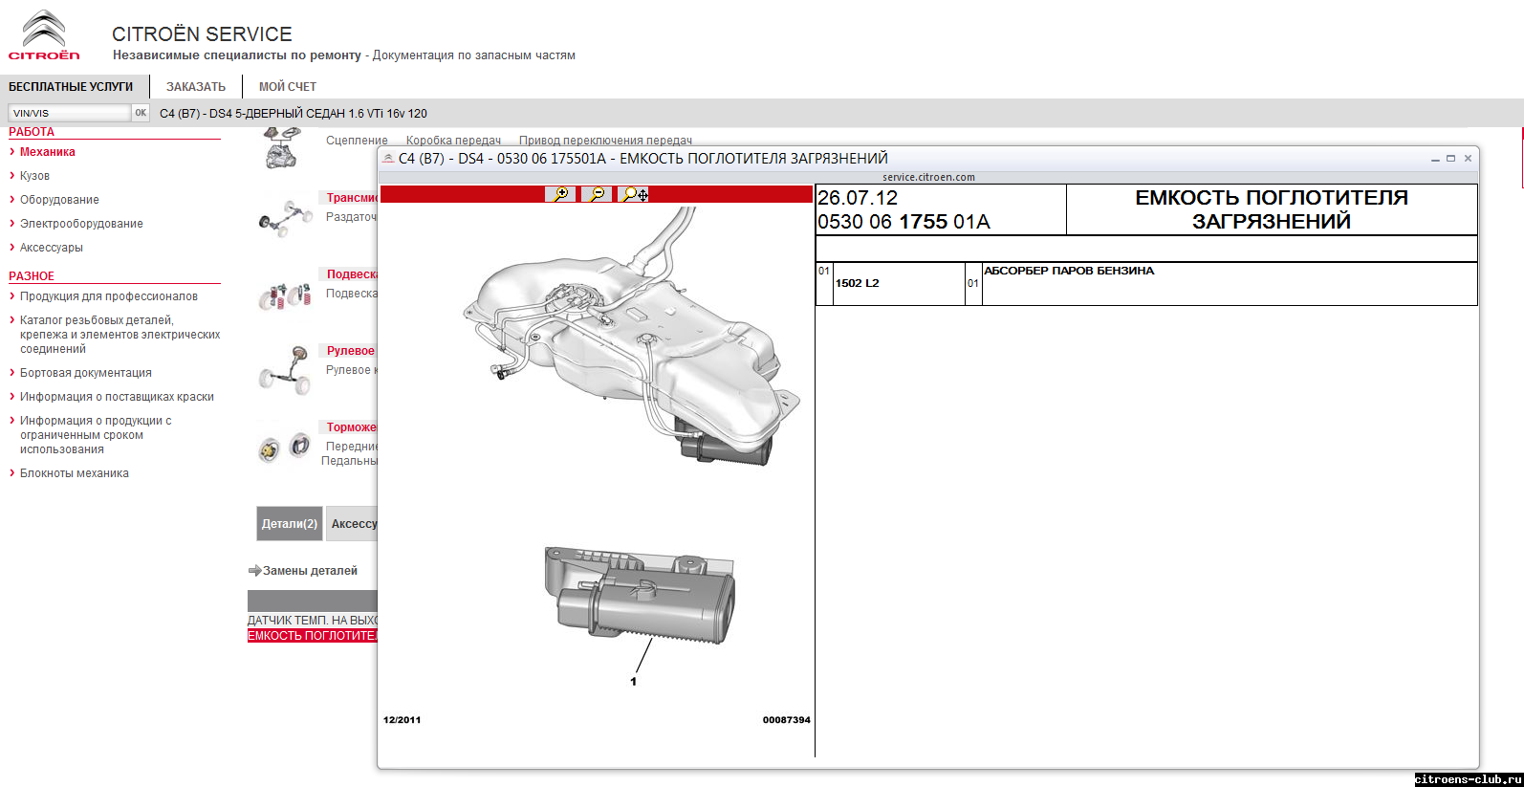Click the Citroën logo in the header
Screen dimensions: 1524x787
44,35
